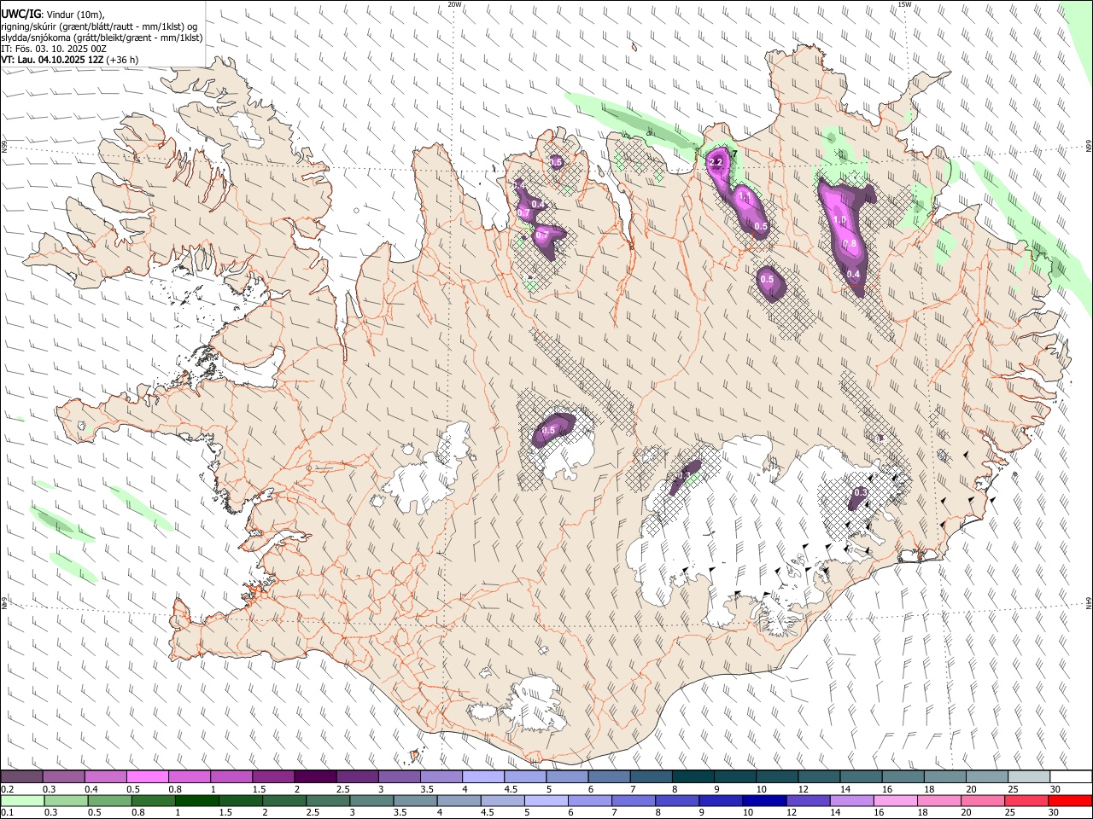This screenshot has width=1093, height=819.
Task: Click the 'UWC/IG: Vindur (10m)' title line
Action: (52, 14)
